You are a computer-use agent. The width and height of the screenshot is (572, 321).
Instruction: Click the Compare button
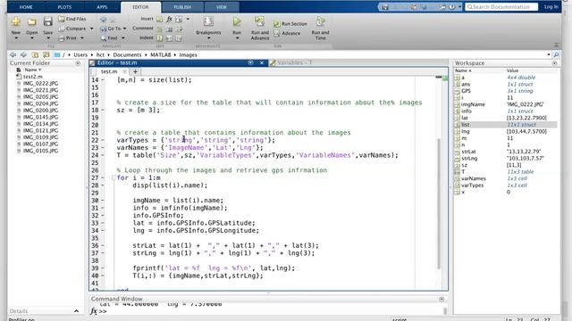tap(72, 29)
